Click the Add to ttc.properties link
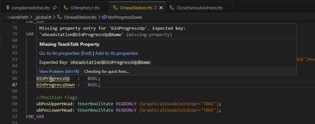Viewport: 315px width, 124px height. pyautogui.click(x=116, y=53)
